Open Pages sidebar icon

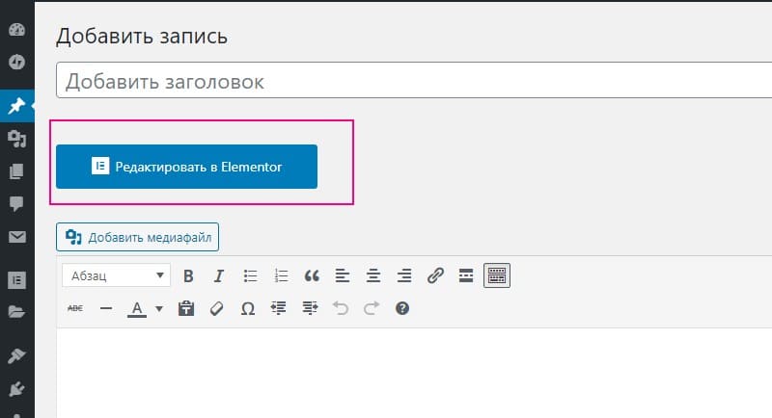(x=16, y=171)
